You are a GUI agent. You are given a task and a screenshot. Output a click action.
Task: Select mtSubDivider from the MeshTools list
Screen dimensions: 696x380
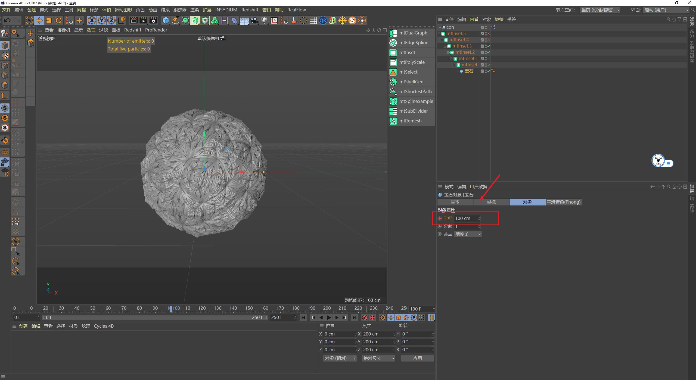click(413, 111)
